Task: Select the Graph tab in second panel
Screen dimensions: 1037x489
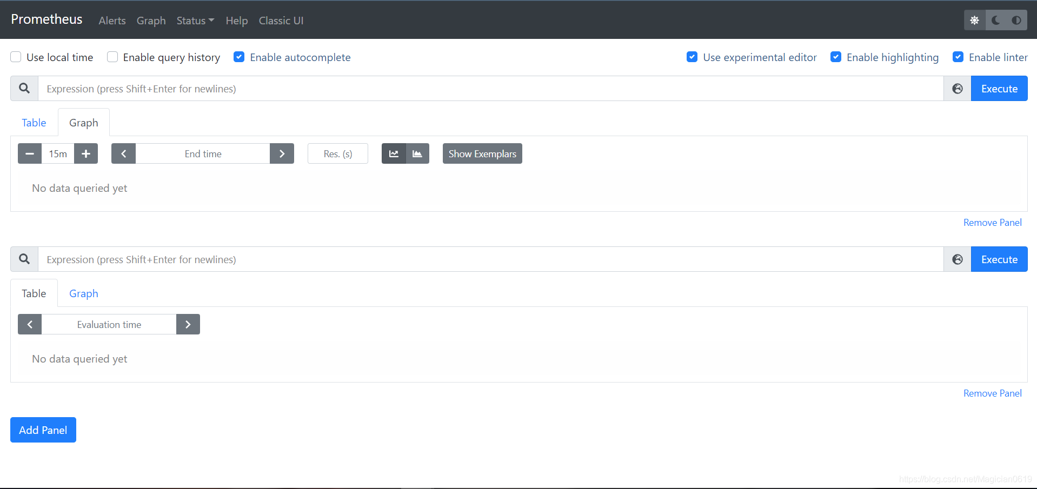Action: click(x=84, y=293)
